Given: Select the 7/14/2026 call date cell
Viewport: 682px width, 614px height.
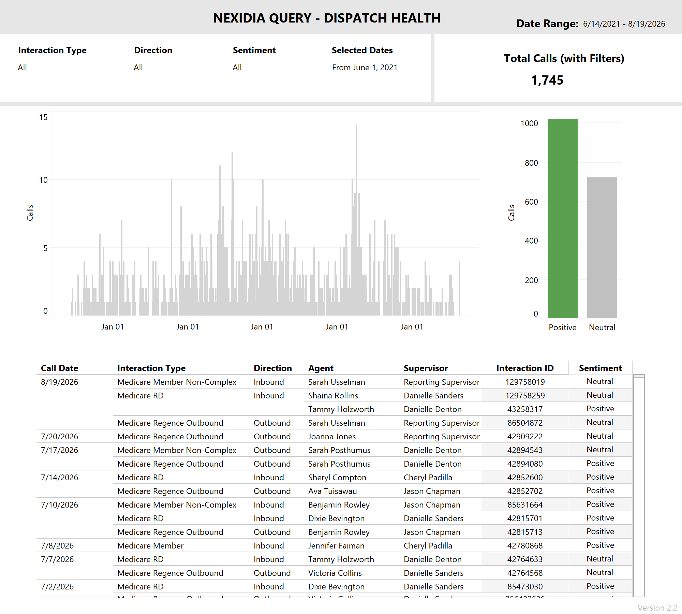Looking at the screenshot, I should click(59, 477).
